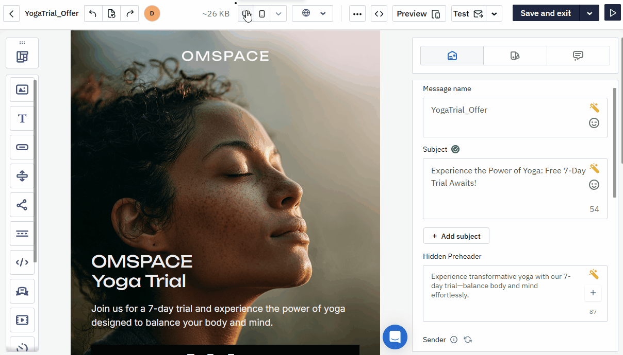Select the Spacer block in left sidebar
Image resolution: width=623 pixels, height=355 pixels.
tap(22, 176)
